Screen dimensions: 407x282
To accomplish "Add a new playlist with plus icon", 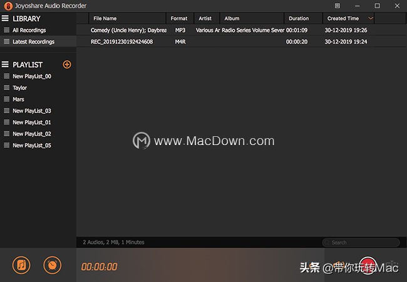I will (x=67, y=64).
